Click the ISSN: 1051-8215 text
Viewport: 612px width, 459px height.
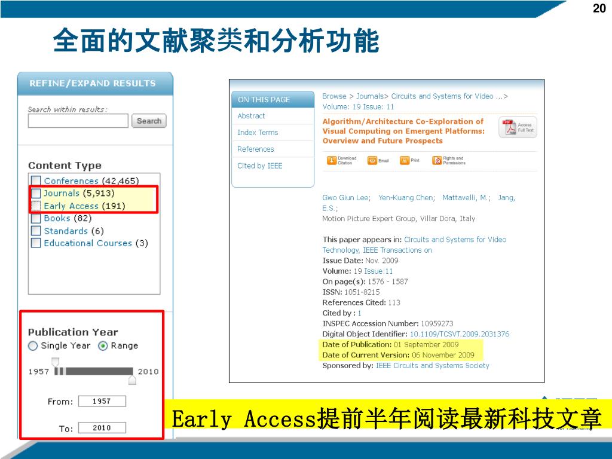click(x=351, y=292)
